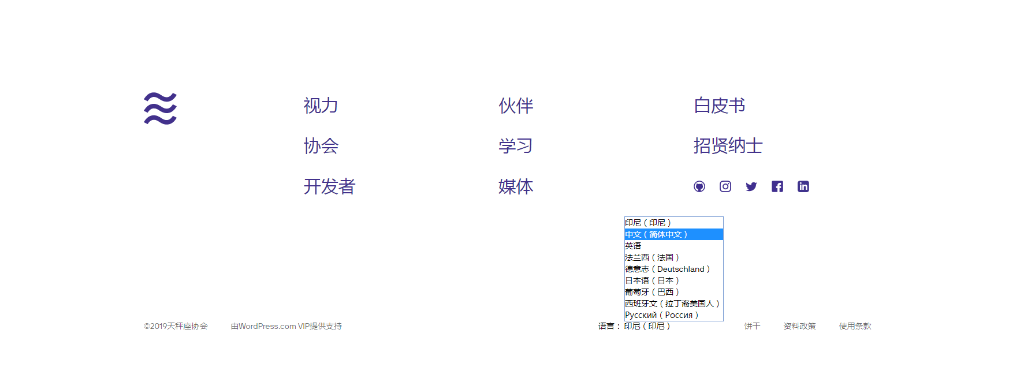
Task: Open the Instagram social icon
Action: click(725, 186)
